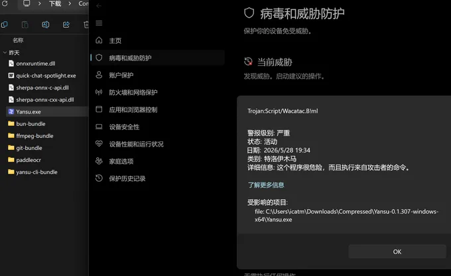This screenshot has height=276, width=451.
Task: Click the history clock icon beside 保护历史记录
Action: pos(99,178)
